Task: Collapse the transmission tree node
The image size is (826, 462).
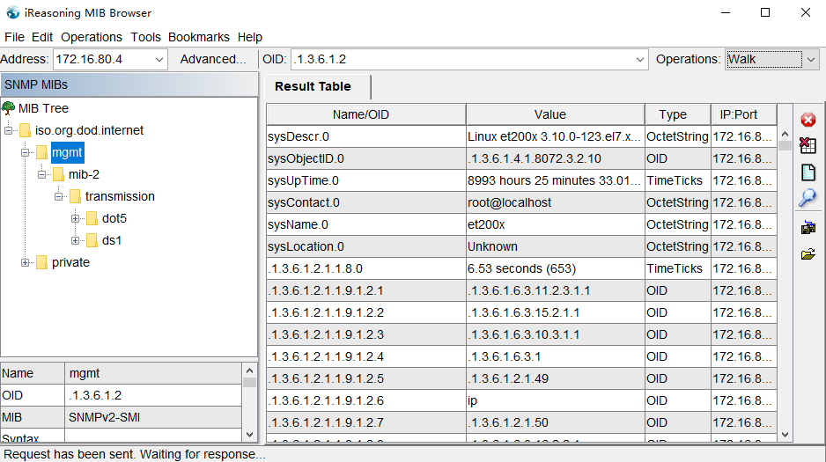Action: tap(58, 197)
